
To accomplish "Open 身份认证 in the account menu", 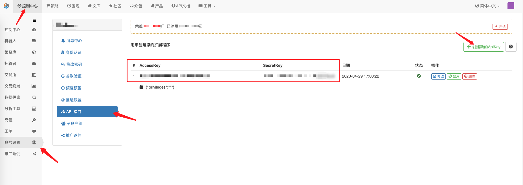I will [71, 52].
